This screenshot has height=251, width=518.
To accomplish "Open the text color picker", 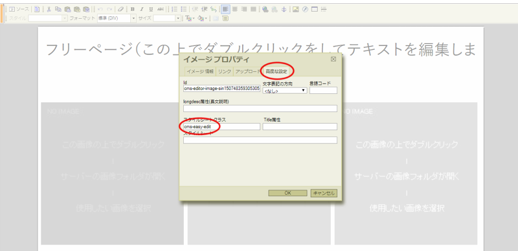I will 190,19.
